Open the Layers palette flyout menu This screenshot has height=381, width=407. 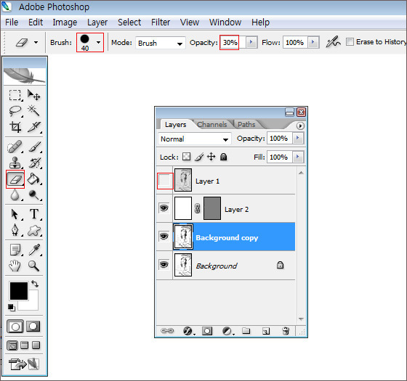point(300,126)
